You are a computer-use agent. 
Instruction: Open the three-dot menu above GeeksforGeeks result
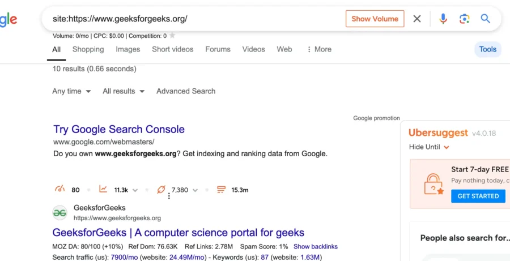[169, 196]
